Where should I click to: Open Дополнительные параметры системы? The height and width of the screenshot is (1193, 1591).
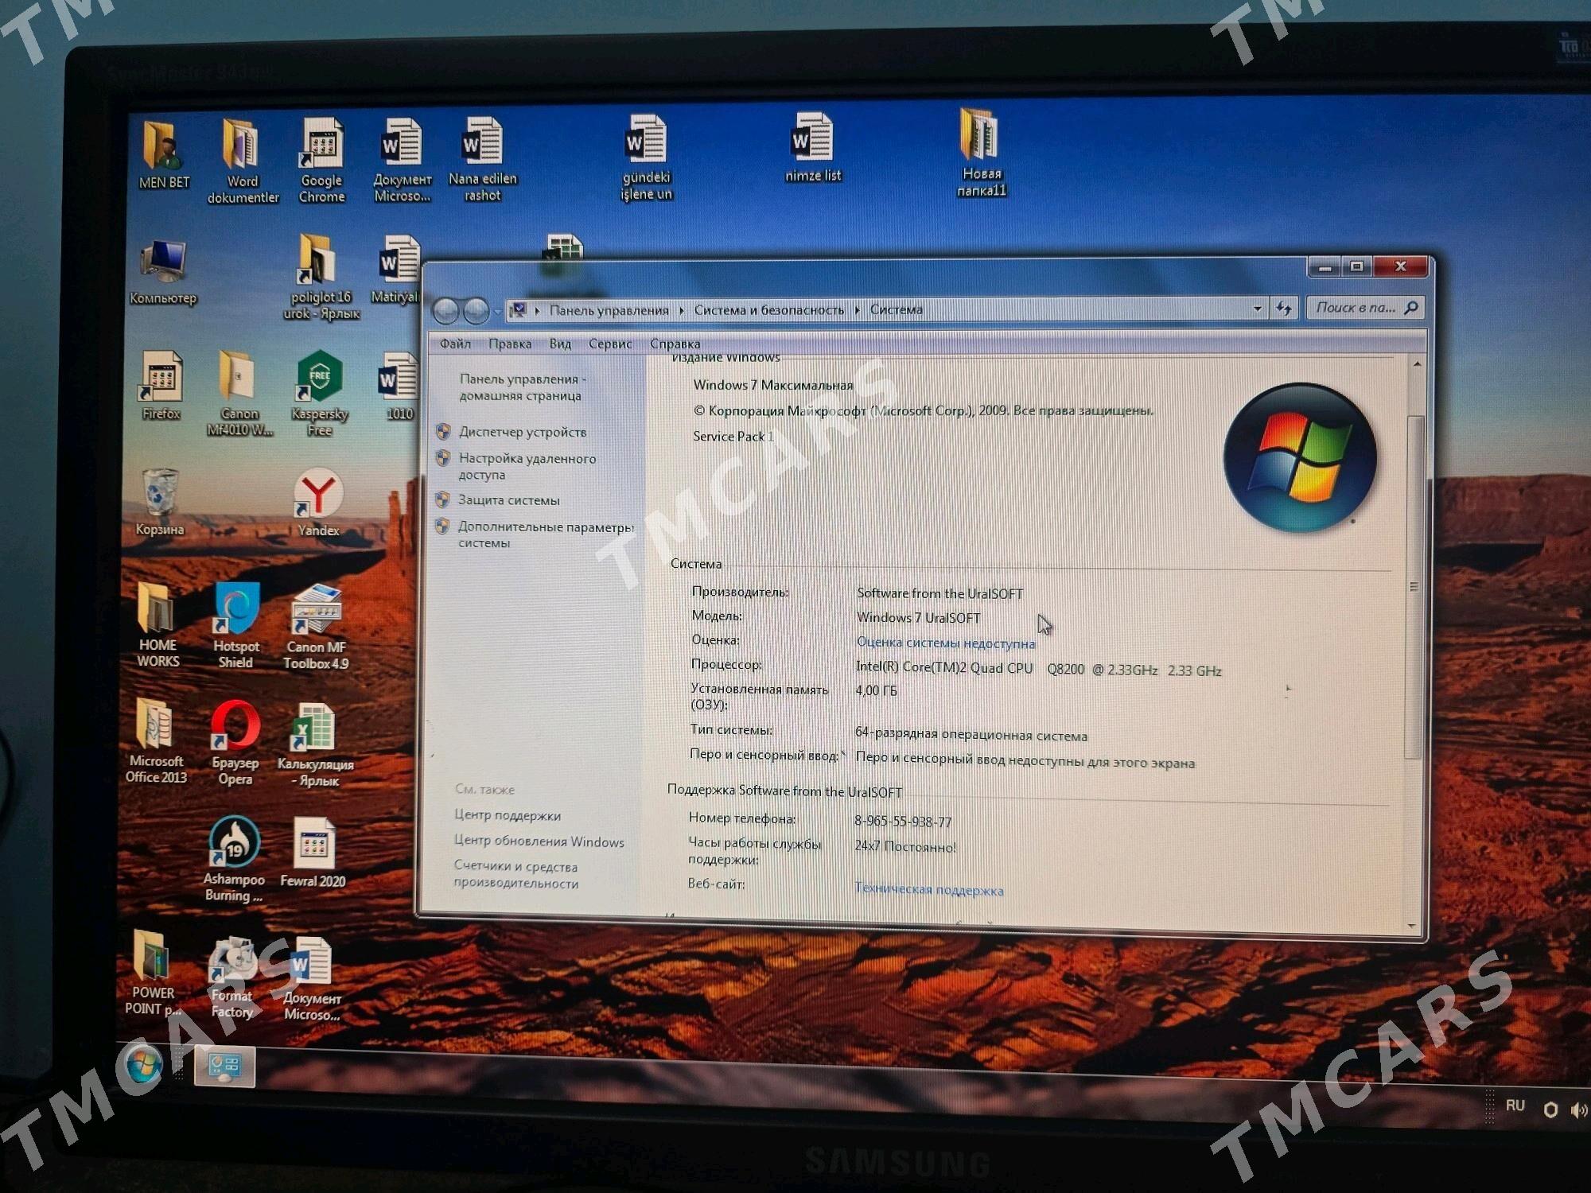point(545,534)
